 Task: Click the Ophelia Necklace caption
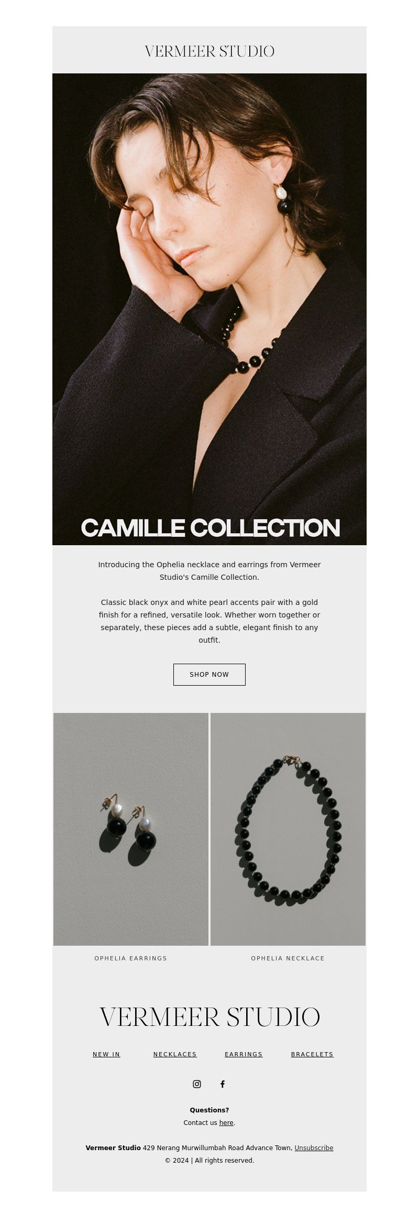288,958
